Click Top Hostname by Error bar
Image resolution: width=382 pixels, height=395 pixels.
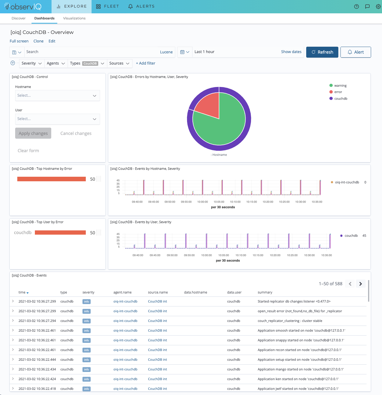pyautogui.click(x=52, y=179)
